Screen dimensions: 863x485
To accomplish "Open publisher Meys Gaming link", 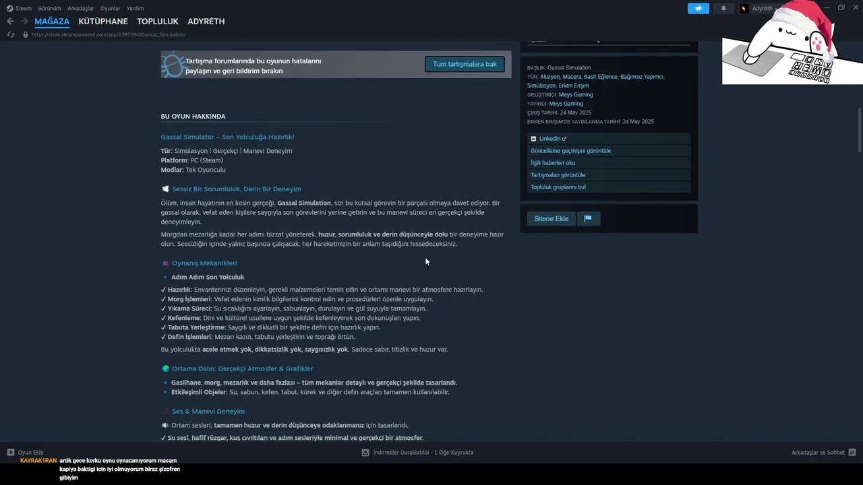I will click(566, 104).
